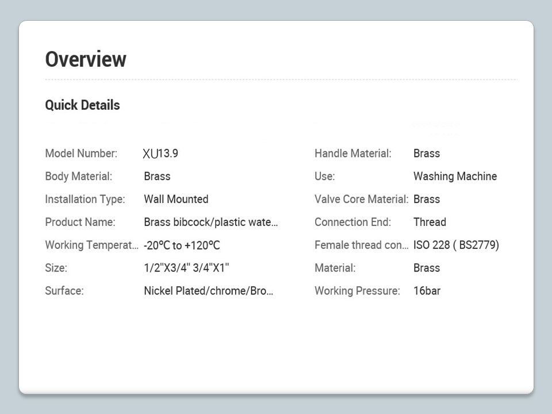This screenshot has height=414, width=552.
Task: Click the size value 1/2"X3/4" 3/4"X1"
Action: coord(186,269)
